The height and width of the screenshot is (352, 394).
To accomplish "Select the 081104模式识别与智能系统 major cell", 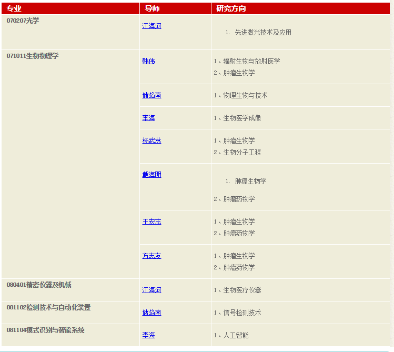I will coord(45,330).
